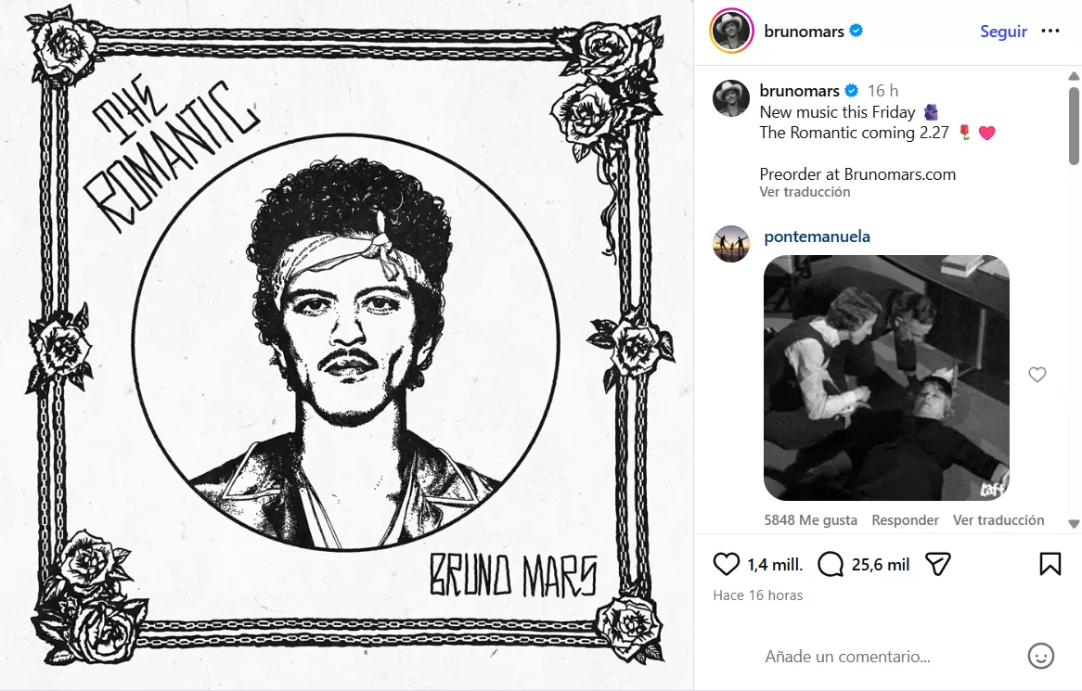
Task: Open comments via the speech bubble icon
Action: 831,563
